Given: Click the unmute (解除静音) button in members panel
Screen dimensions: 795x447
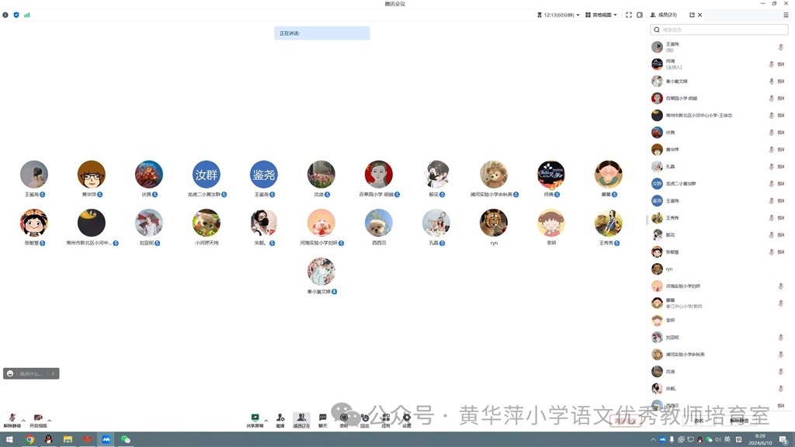Looking at the screenshot, I should click(739, 421).
